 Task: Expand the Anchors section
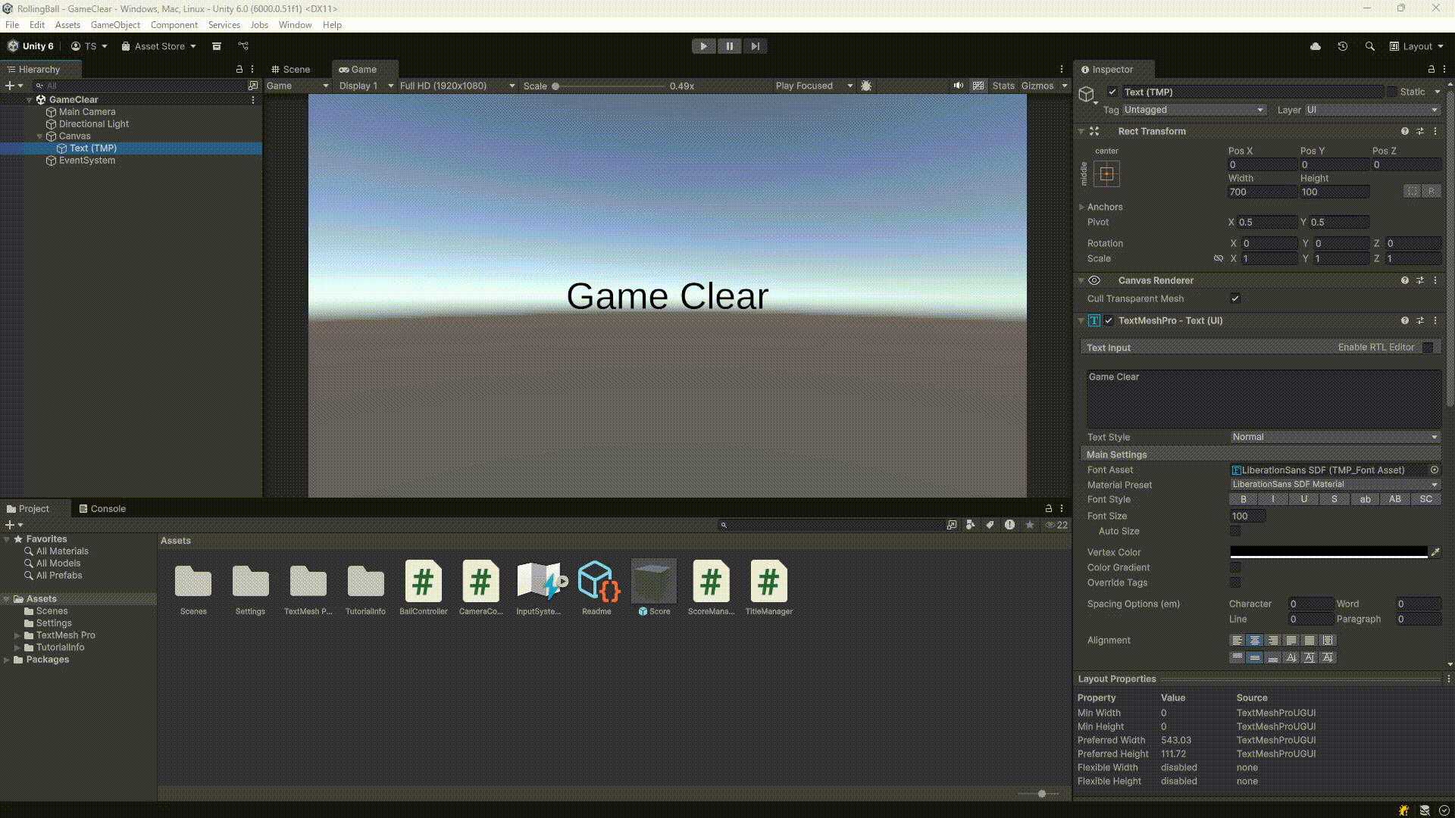1082,207
